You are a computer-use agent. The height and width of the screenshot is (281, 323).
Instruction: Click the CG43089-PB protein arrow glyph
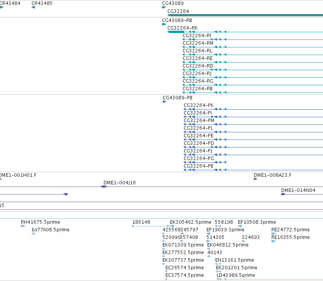(x=164, y=102)
